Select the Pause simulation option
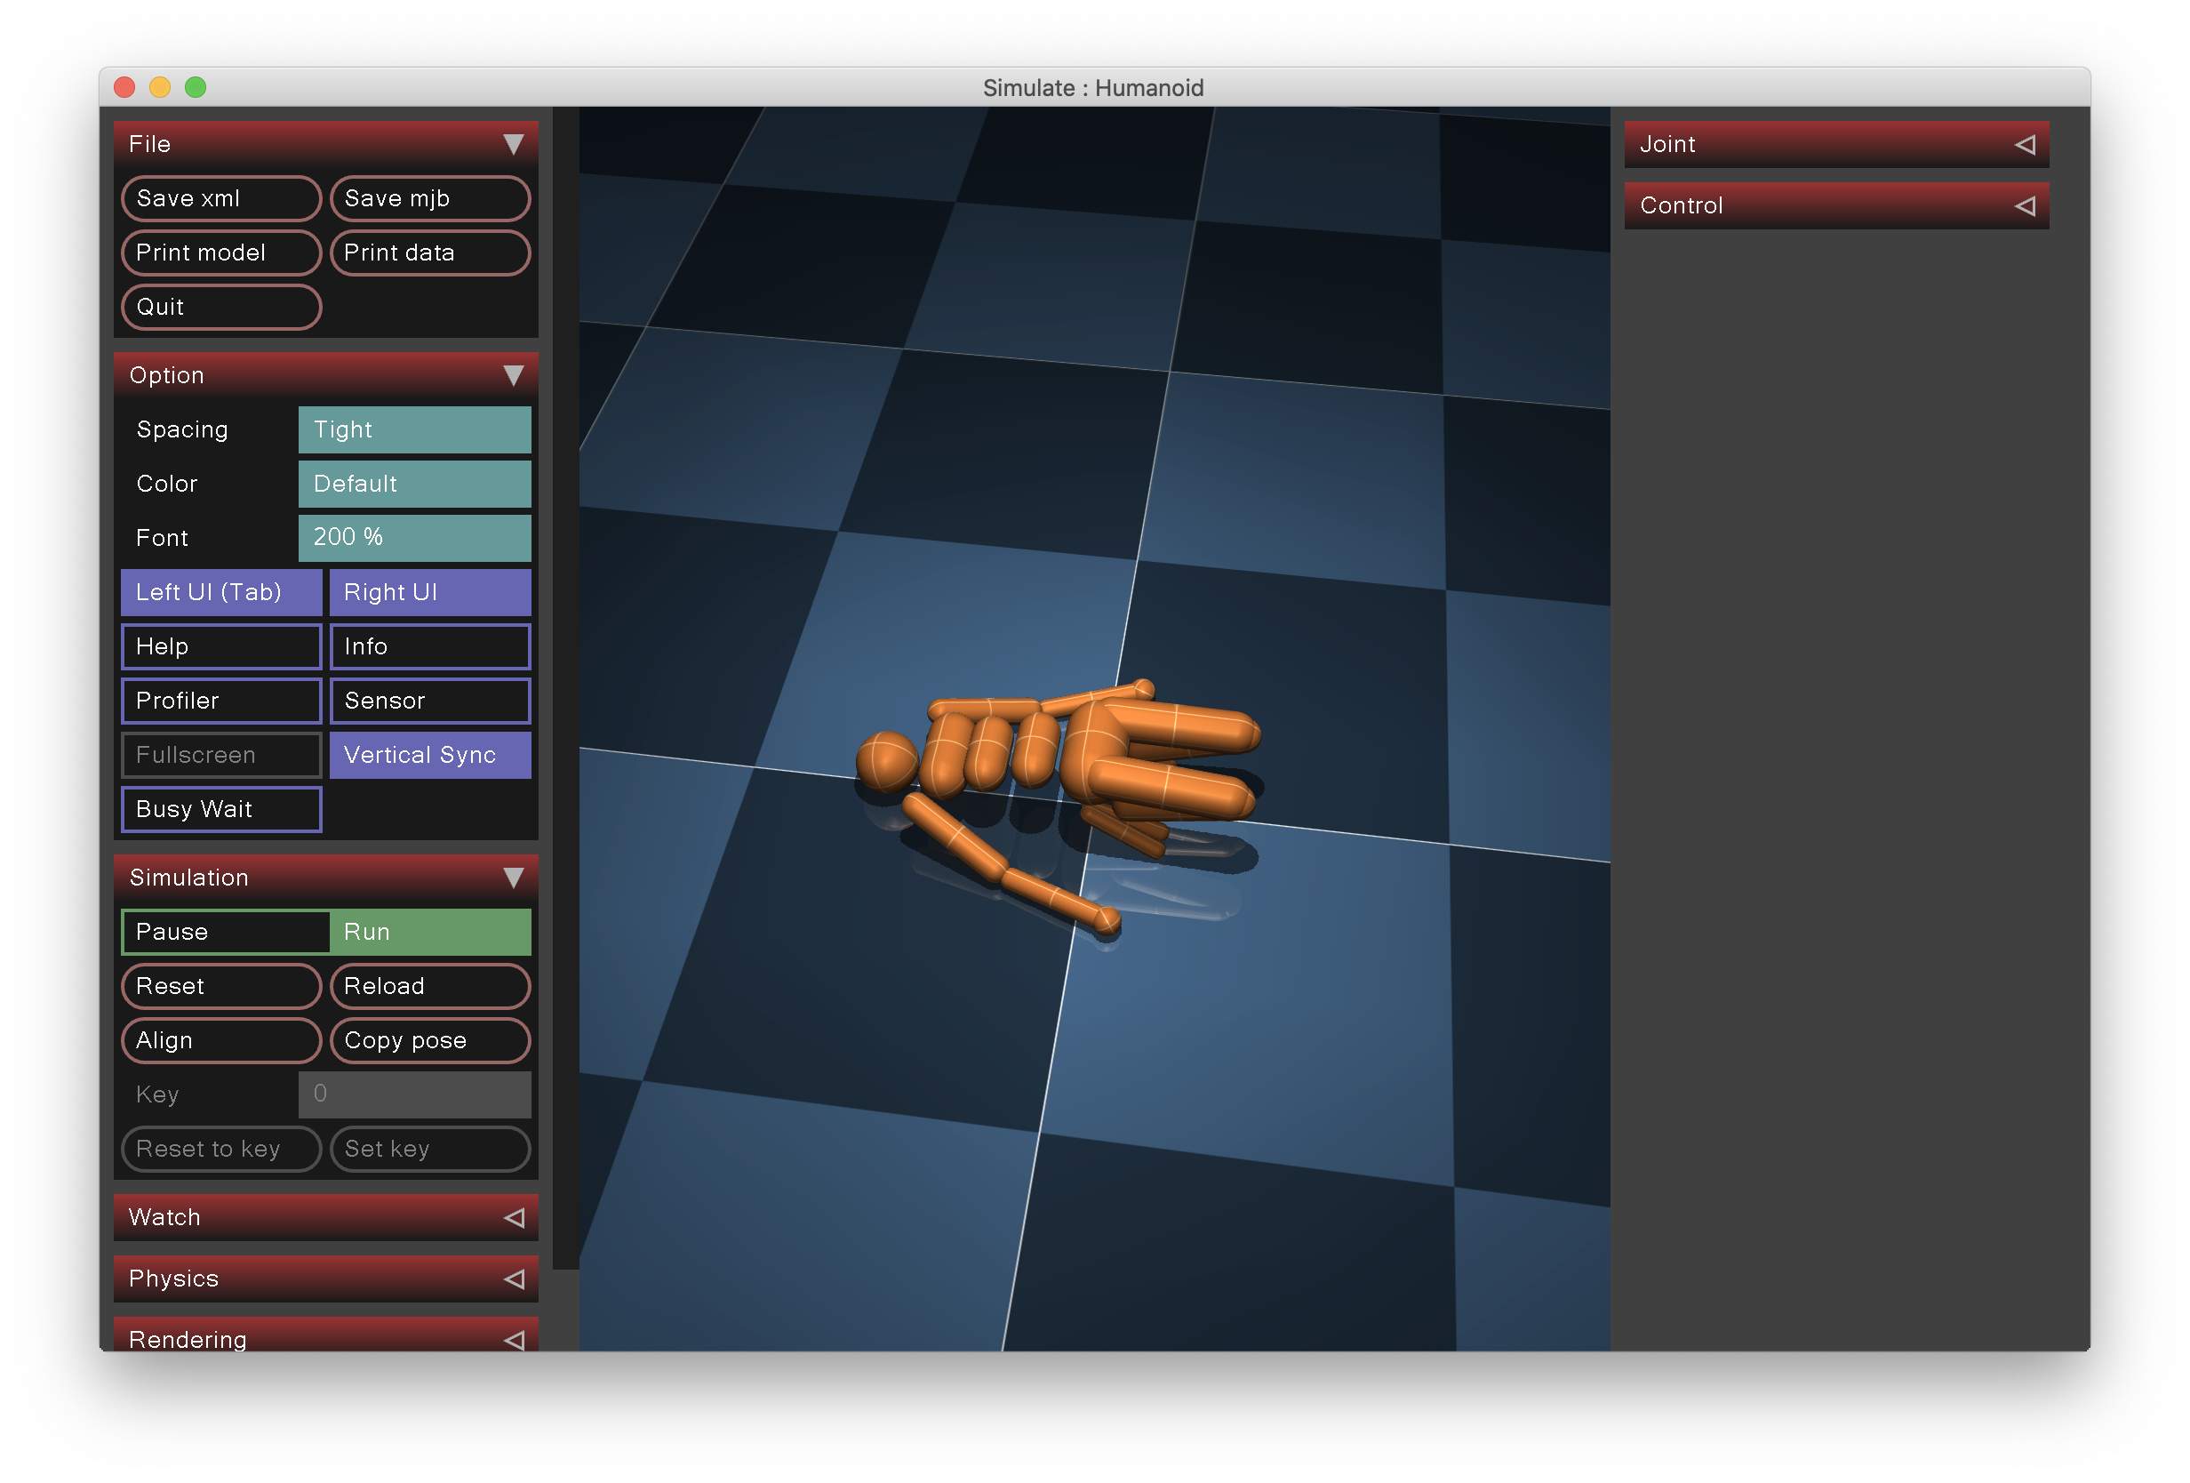The width and height of the screenshot is (2190, 1483). 226,932
